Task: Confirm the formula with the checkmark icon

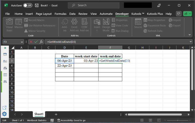Action: click(x=36, y=42)
